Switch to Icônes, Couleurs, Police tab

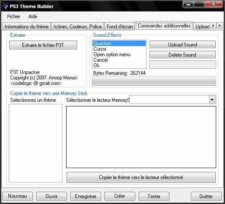(78, 27)
